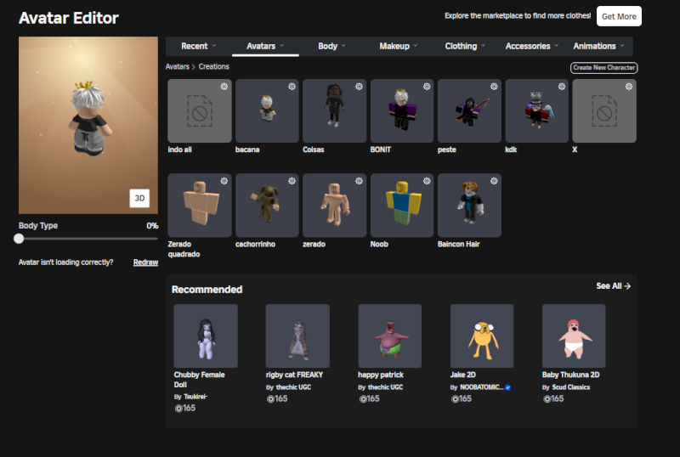The image size is (680, 457).
Task: Click the Body Type slider handle
Action: point(19,239)
